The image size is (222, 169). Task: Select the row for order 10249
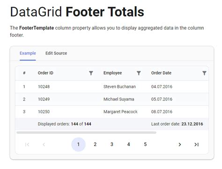pyautogui.click(x=112, y=99)
